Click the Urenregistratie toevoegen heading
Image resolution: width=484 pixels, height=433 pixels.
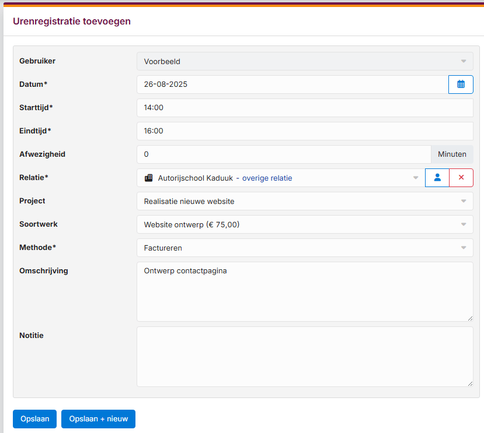click(x=72, y=21)
